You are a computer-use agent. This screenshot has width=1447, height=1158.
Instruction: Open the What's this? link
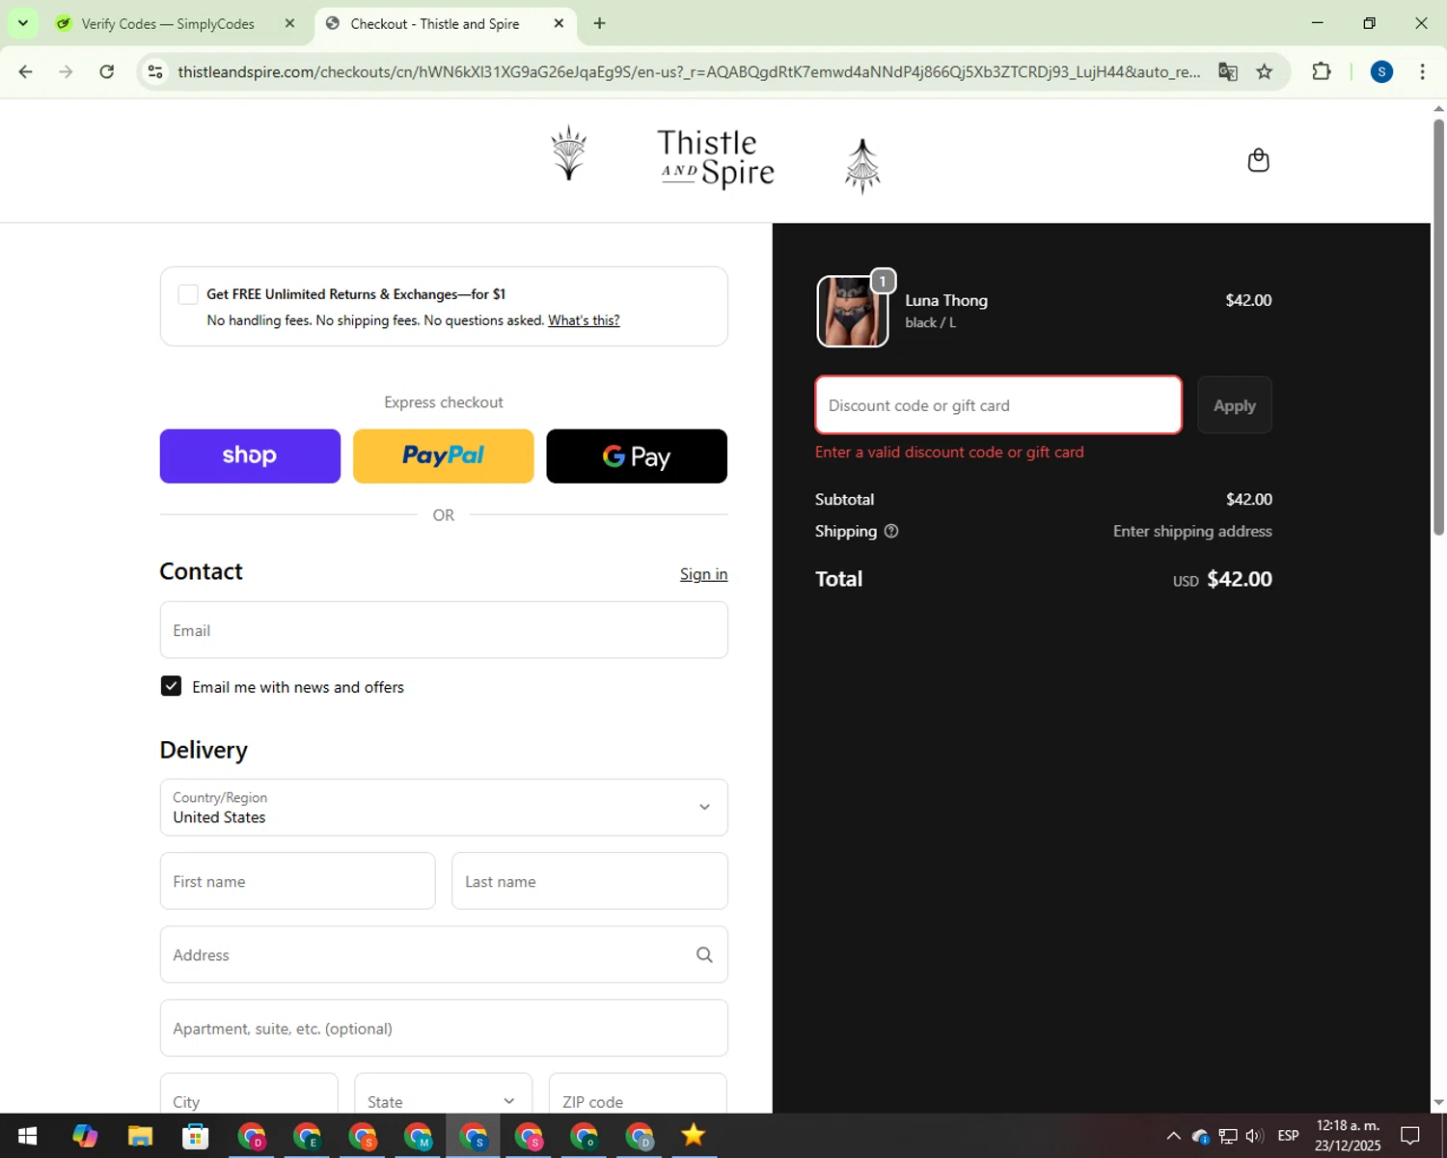click(584, 320)
